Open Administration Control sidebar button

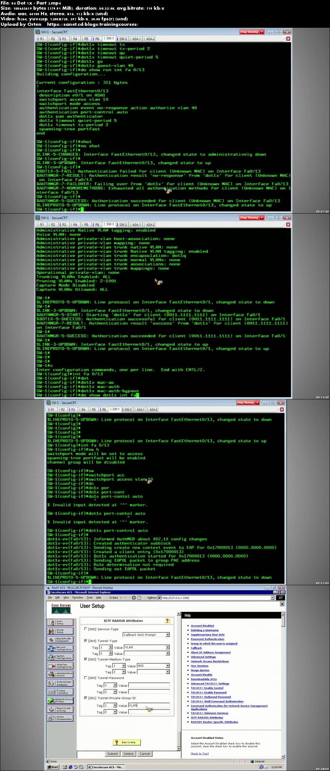tap(60, 674)
